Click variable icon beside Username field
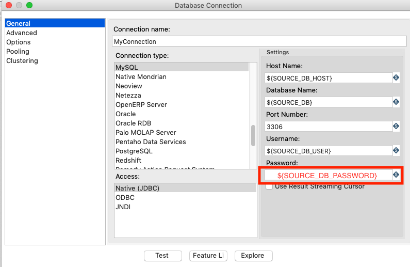This screenshot has height=267, width=410. pyautogui.click(x=396, y=150)
